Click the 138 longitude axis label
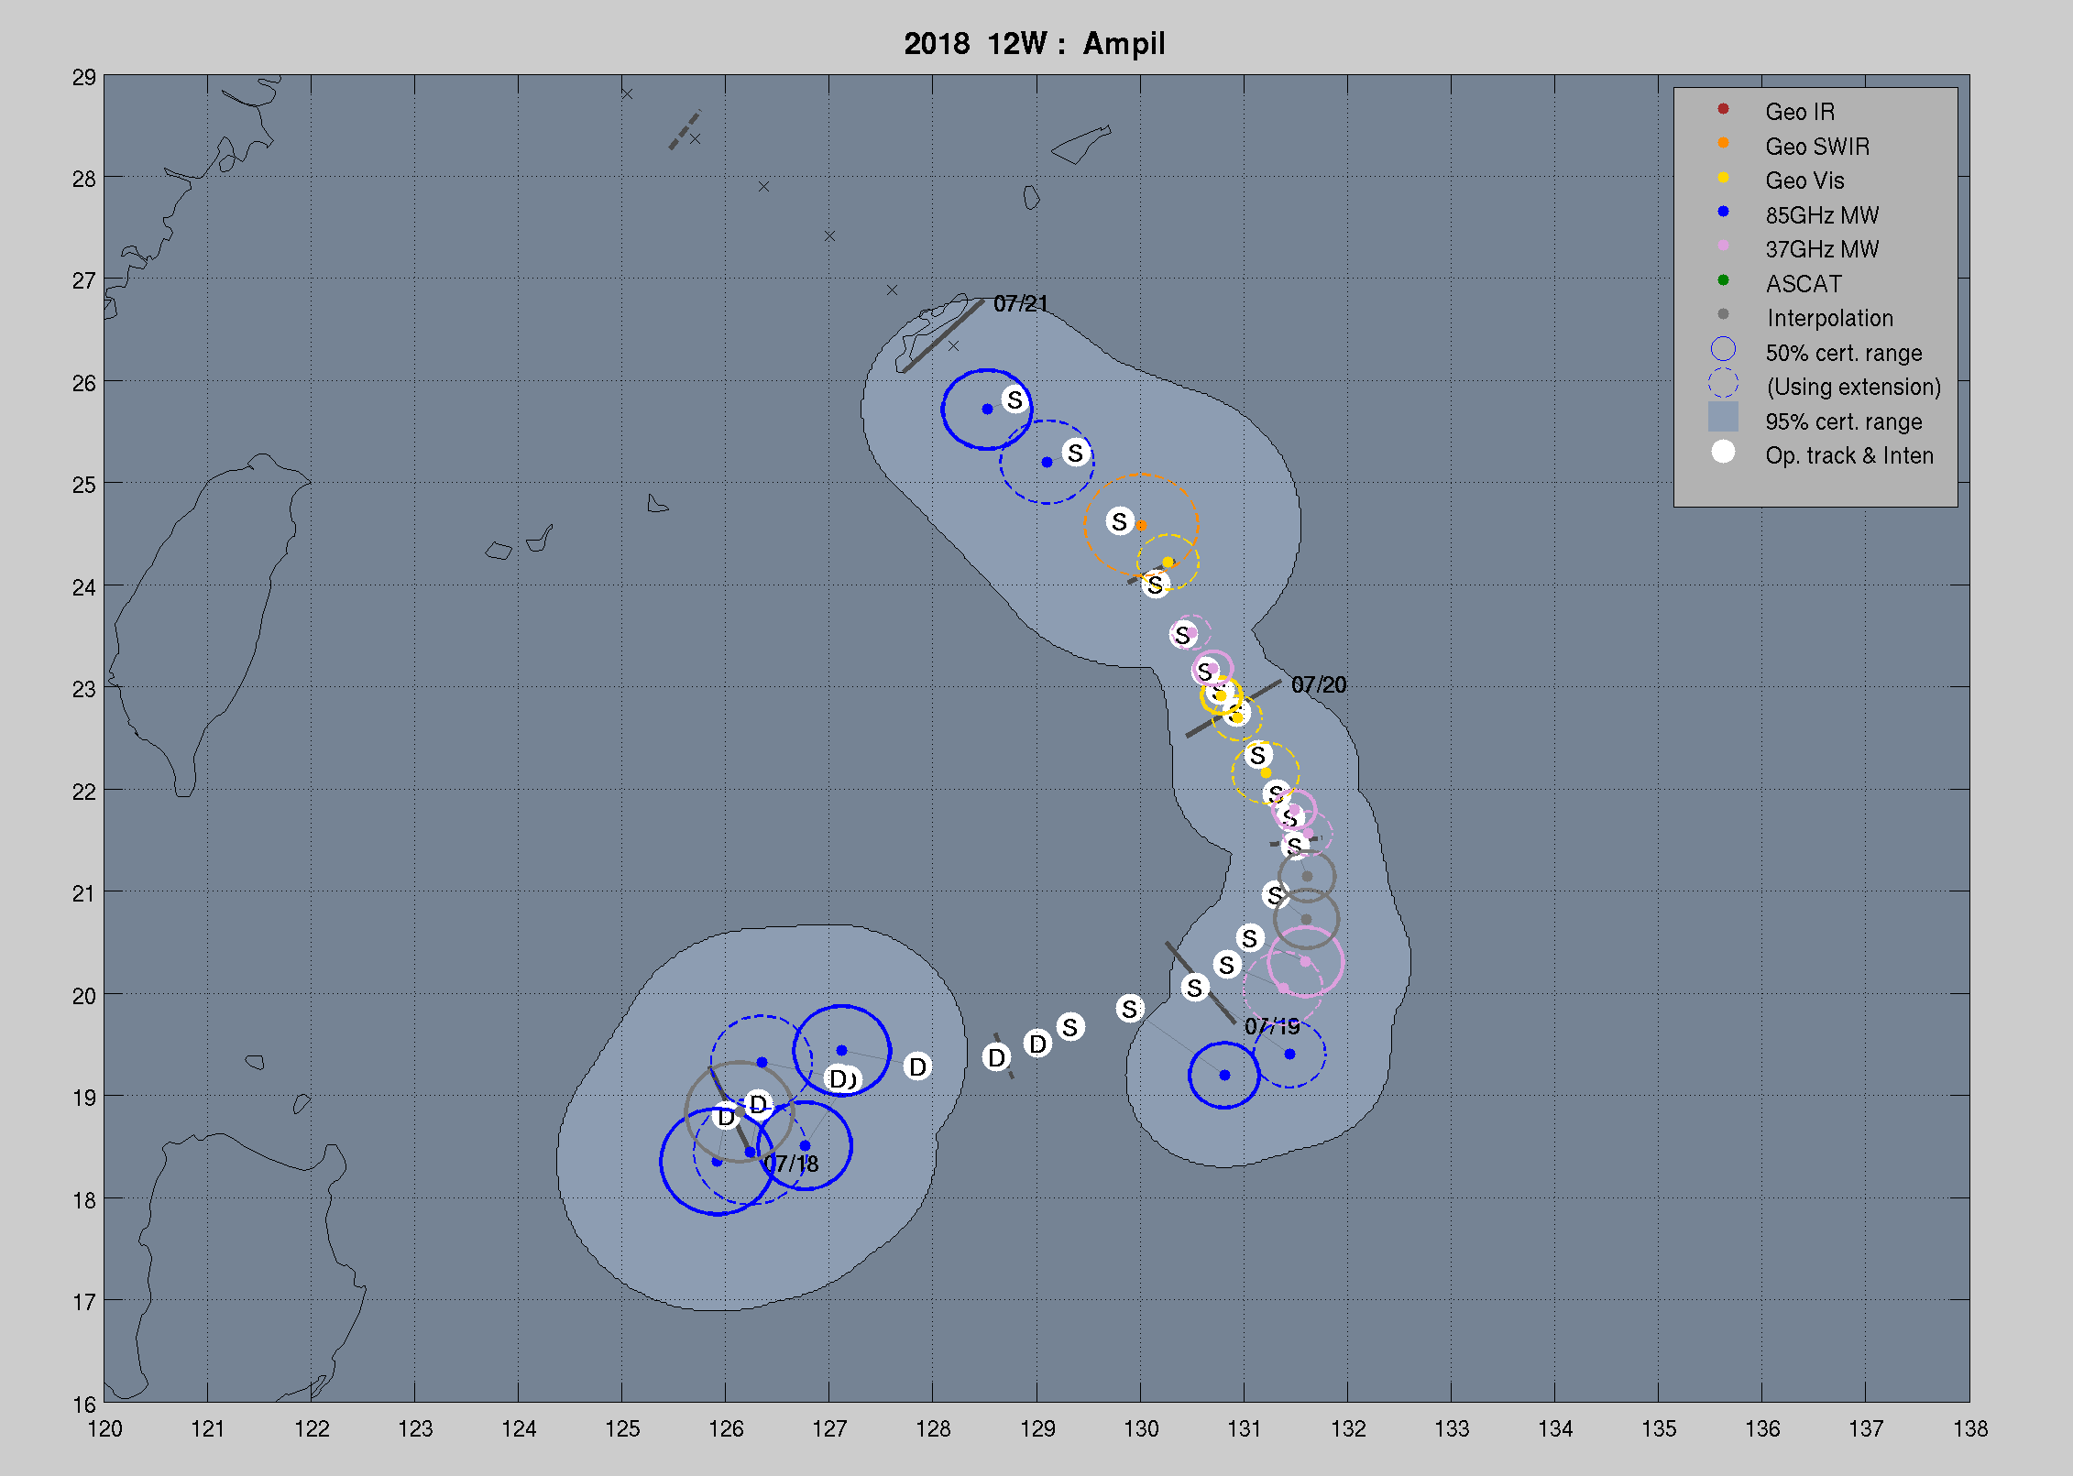 pos(1969,1429)
